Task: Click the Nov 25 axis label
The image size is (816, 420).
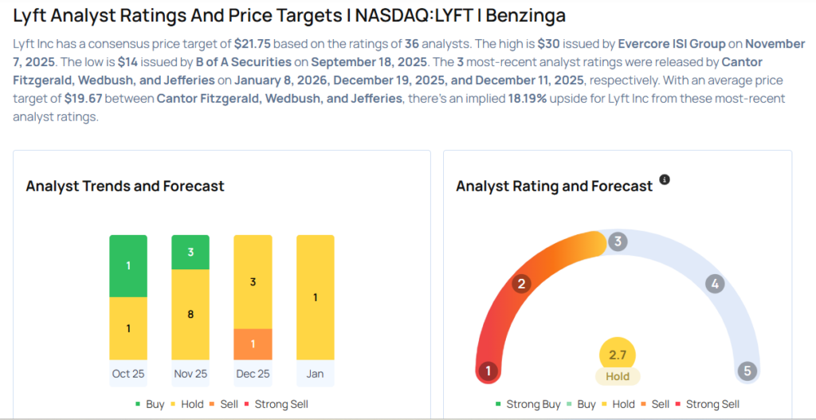Action: [190, 374]
